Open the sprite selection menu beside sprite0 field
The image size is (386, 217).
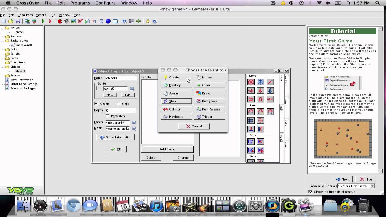(132, 89)
